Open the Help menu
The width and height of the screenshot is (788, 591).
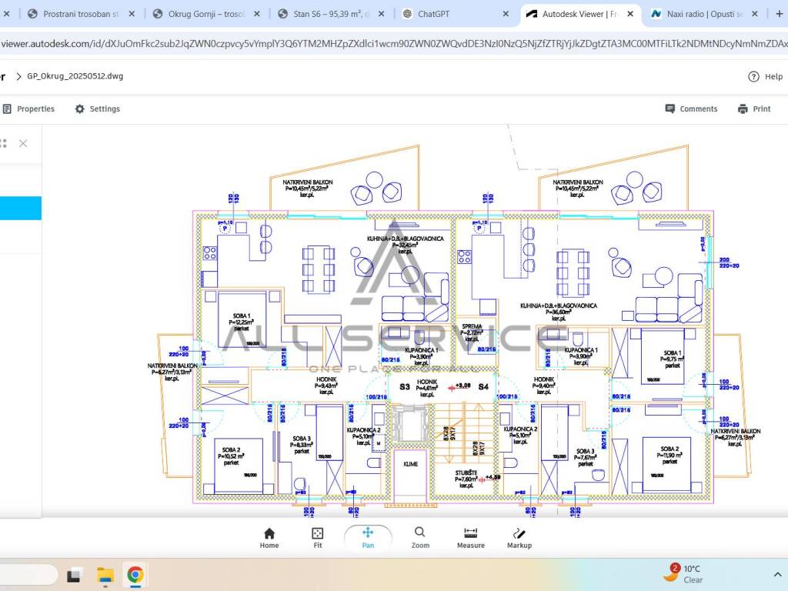click(766, 76)
